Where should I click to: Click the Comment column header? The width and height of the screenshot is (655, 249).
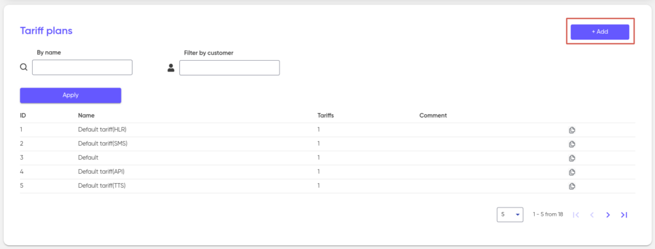[x=433, y=115]
